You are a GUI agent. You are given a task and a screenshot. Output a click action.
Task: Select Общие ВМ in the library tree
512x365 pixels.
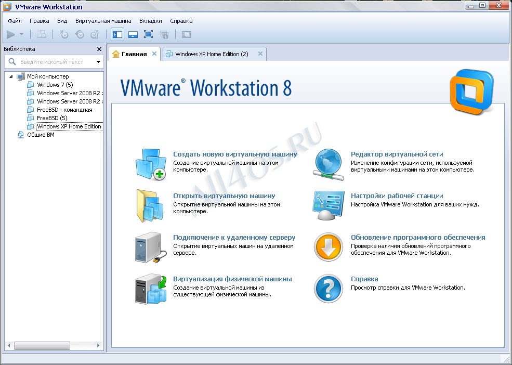click(x=41, y=135)
